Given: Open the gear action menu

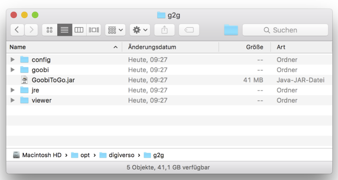Looking at the screenshot, I should point(140,30).
